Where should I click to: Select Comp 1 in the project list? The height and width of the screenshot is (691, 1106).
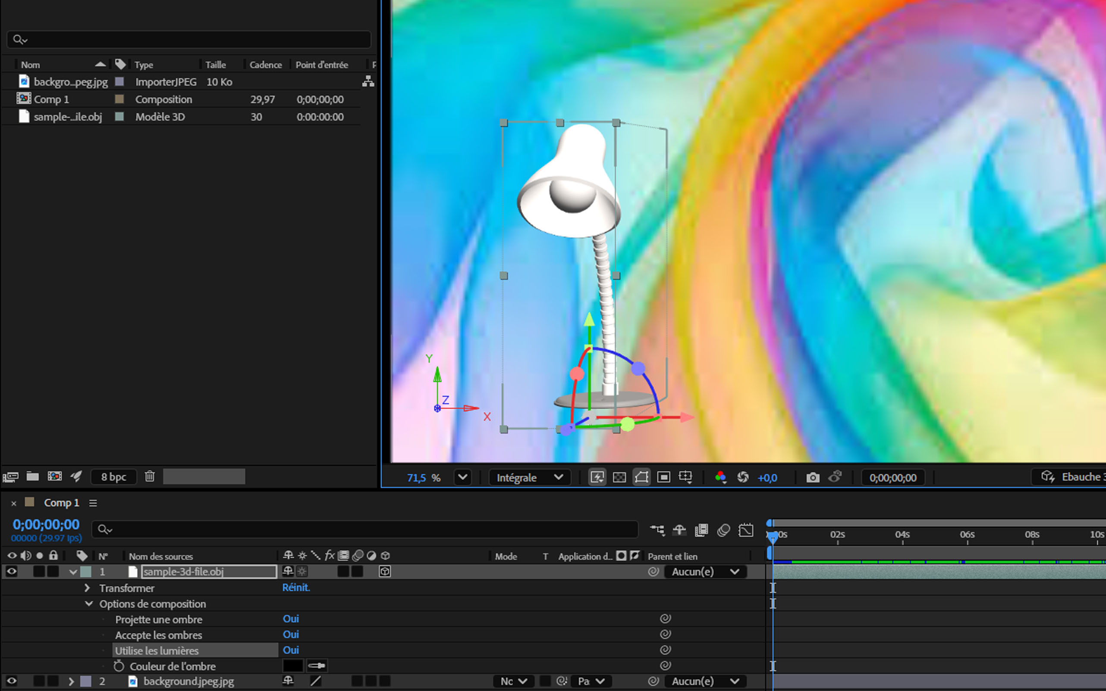click(51, 99)
